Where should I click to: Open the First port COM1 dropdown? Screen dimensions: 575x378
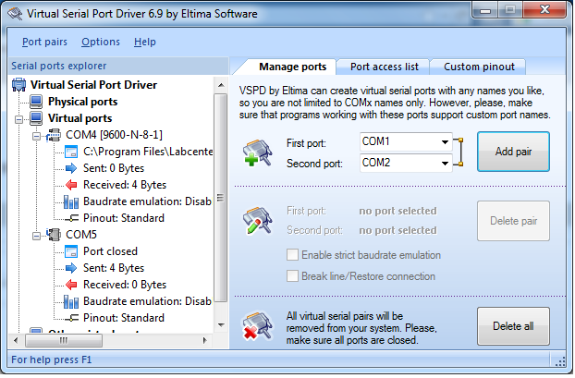coord(445,142)
